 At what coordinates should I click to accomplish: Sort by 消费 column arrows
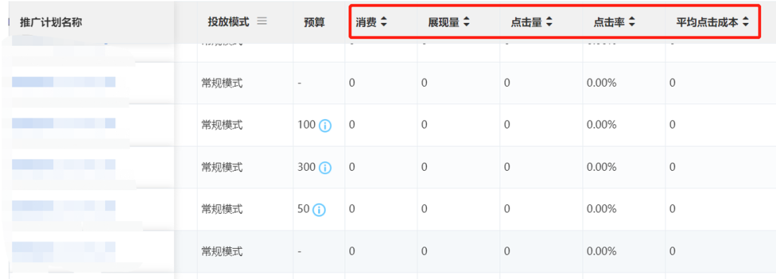(384, 22)
